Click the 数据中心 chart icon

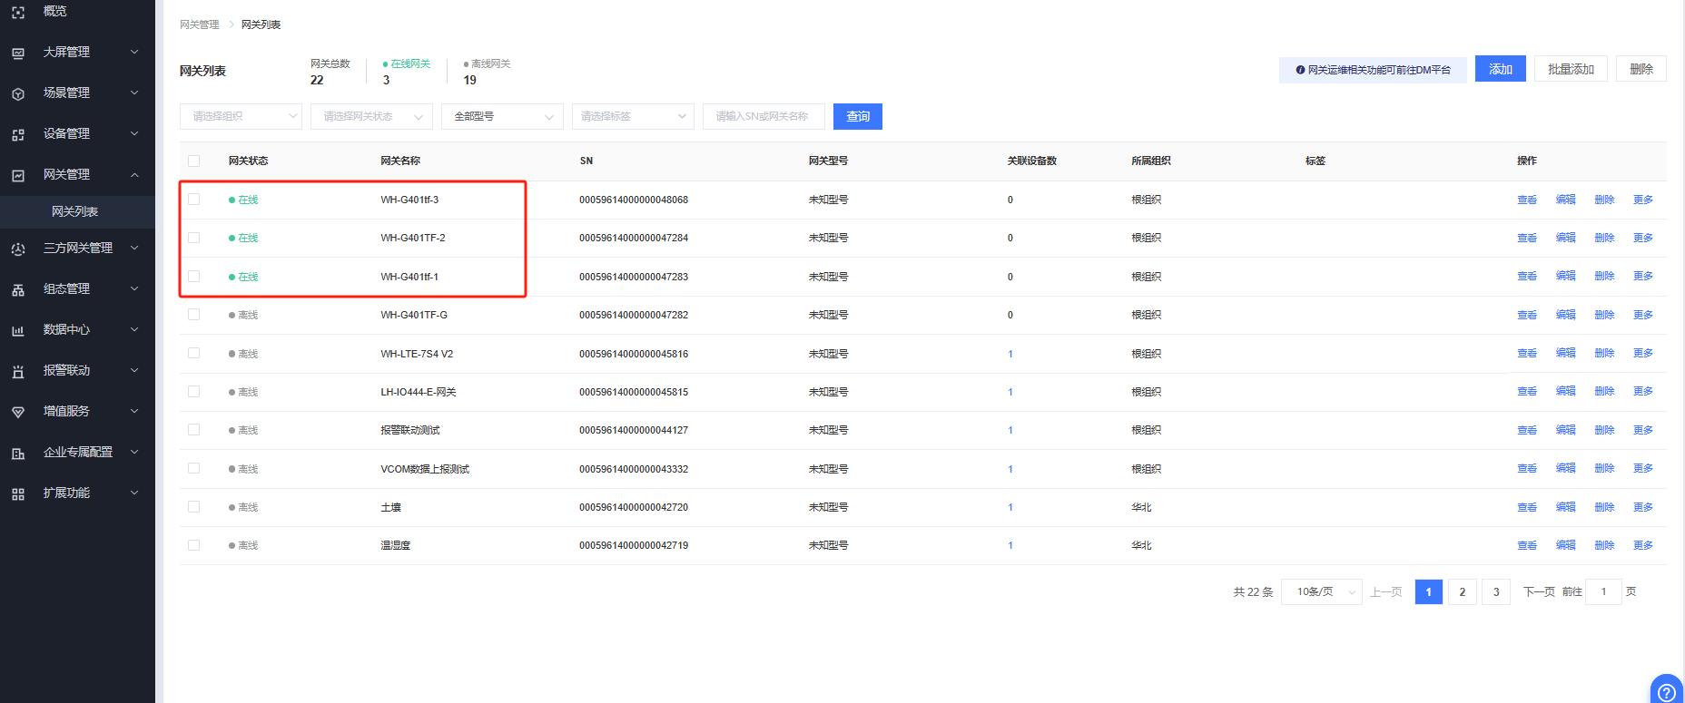pyautogui.click(x=18, y=330)
